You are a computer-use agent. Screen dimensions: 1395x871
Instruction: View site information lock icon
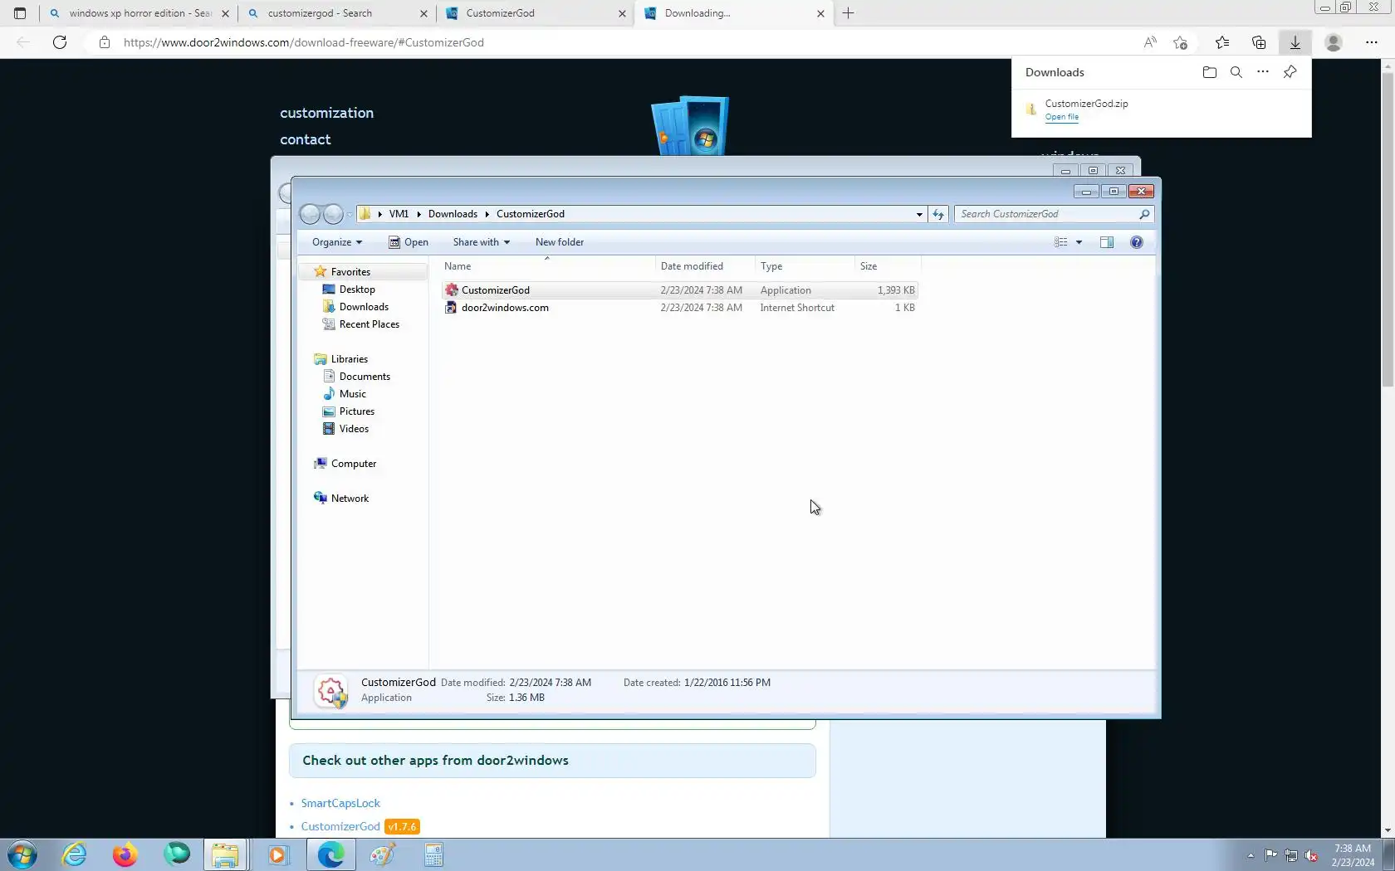(105, 42)
